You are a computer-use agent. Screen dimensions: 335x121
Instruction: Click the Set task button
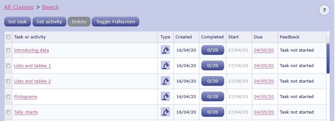click(17, 22)
